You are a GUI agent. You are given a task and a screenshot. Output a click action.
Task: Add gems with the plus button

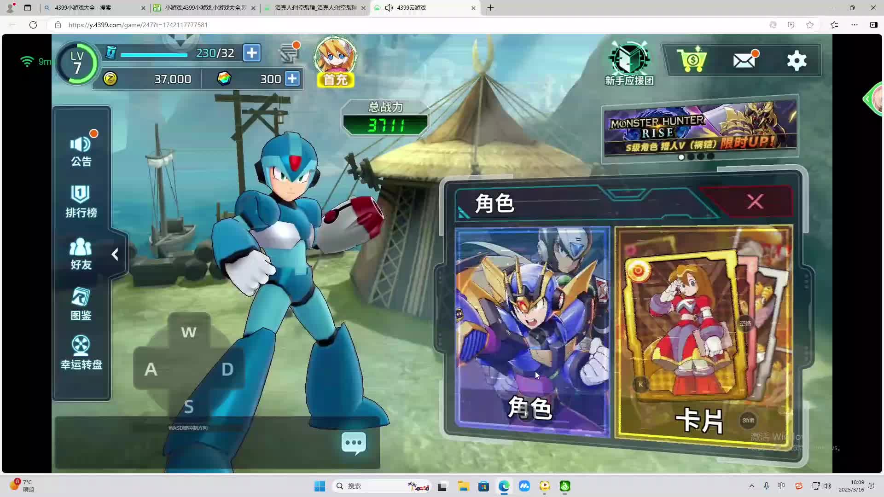[x=292, y=79]
